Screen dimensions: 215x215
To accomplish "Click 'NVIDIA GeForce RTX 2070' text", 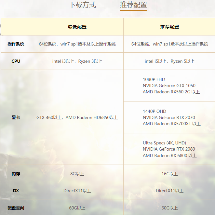I will tap(169, 117).
